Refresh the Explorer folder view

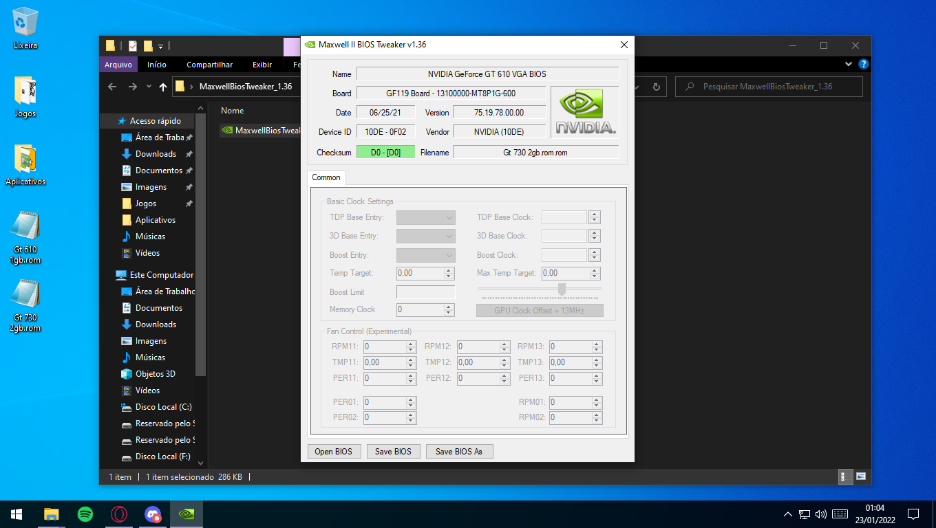(x=657, y=87)
